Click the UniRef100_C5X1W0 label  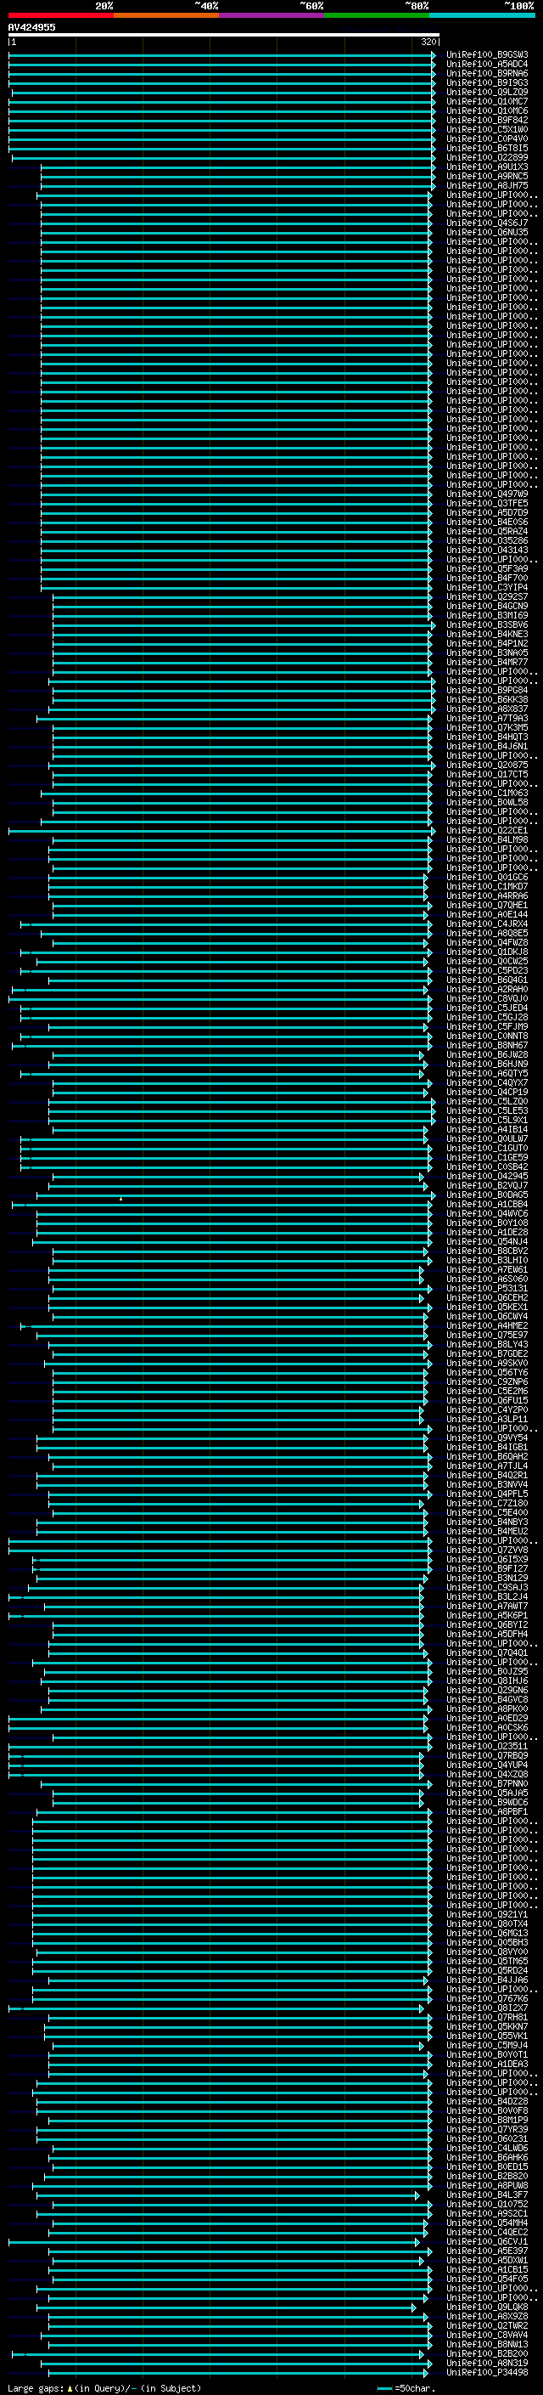(487, 129)
